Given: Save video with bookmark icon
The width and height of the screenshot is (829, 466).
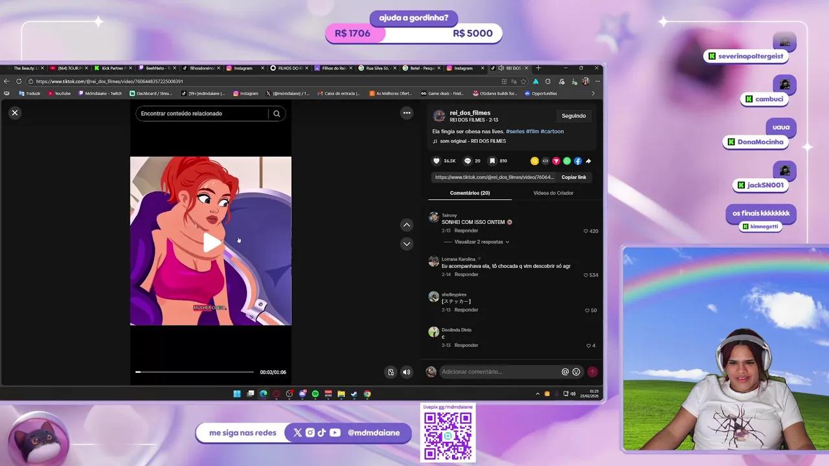Looking at the screenshot, I should point(492,161).
